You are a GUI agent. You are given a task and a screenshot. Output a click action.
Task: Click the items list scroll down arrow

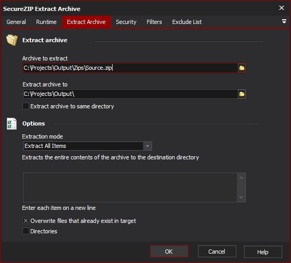point(241,197)
